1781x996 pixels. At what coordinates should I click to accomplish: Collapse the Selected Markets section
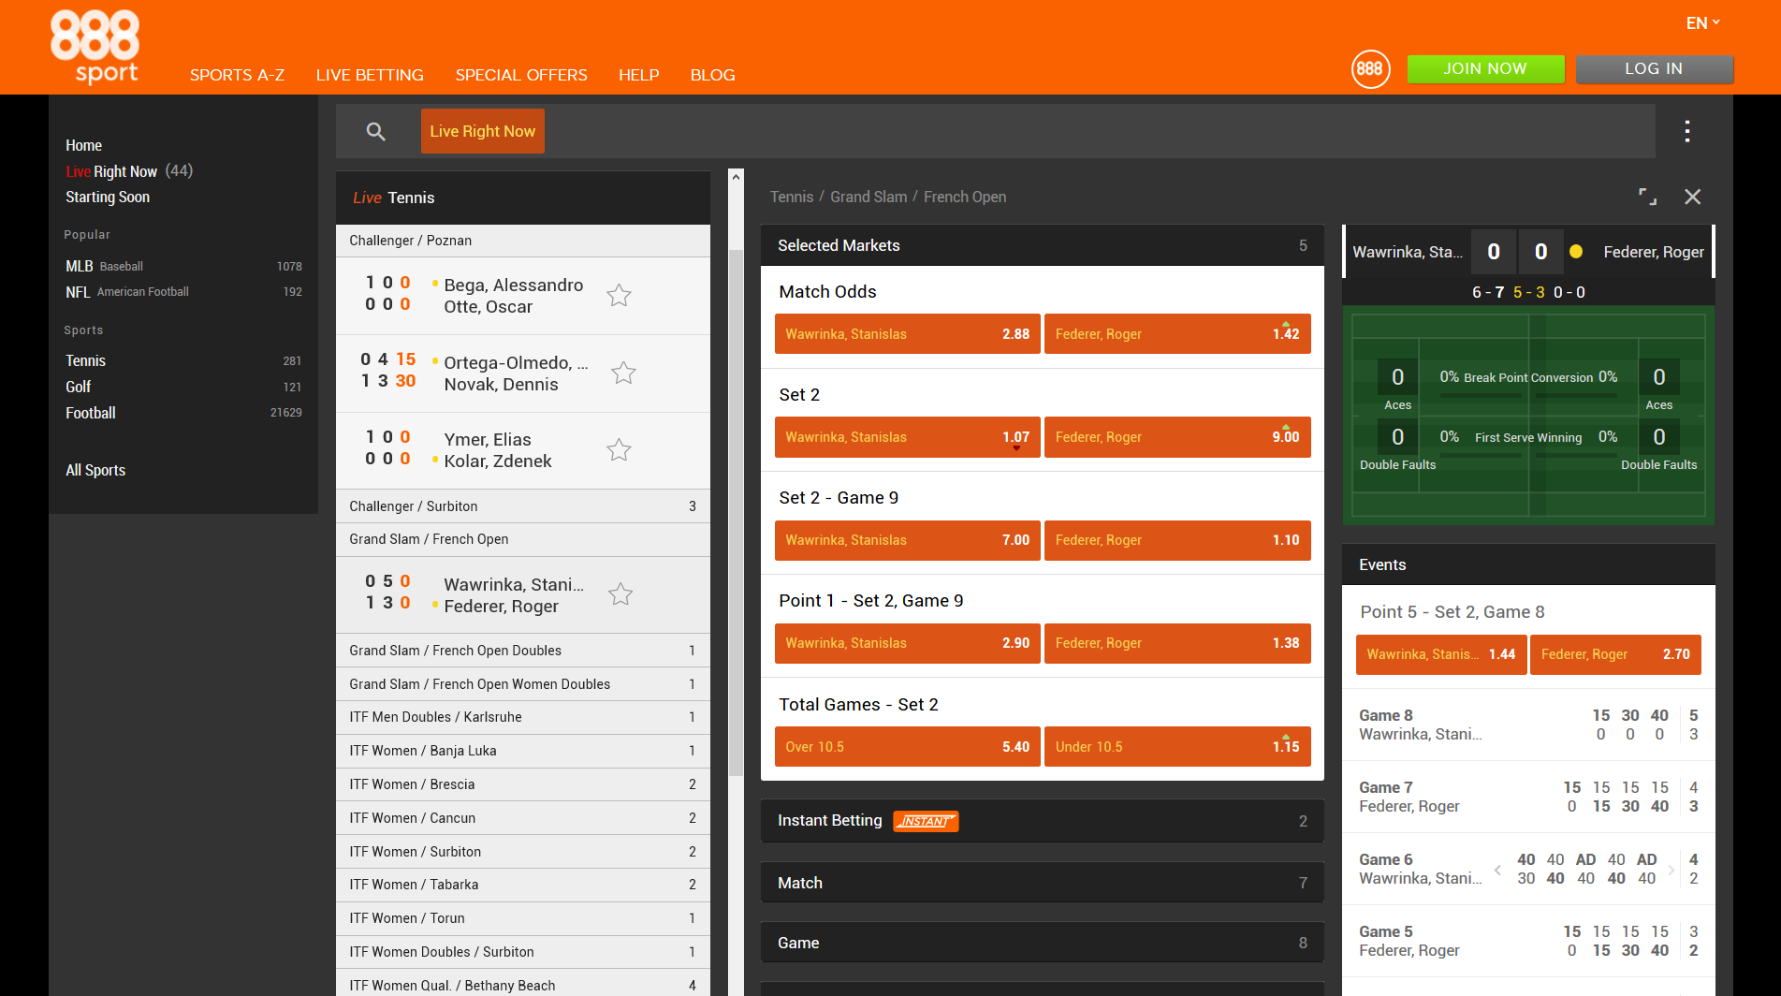(1042, 245)
